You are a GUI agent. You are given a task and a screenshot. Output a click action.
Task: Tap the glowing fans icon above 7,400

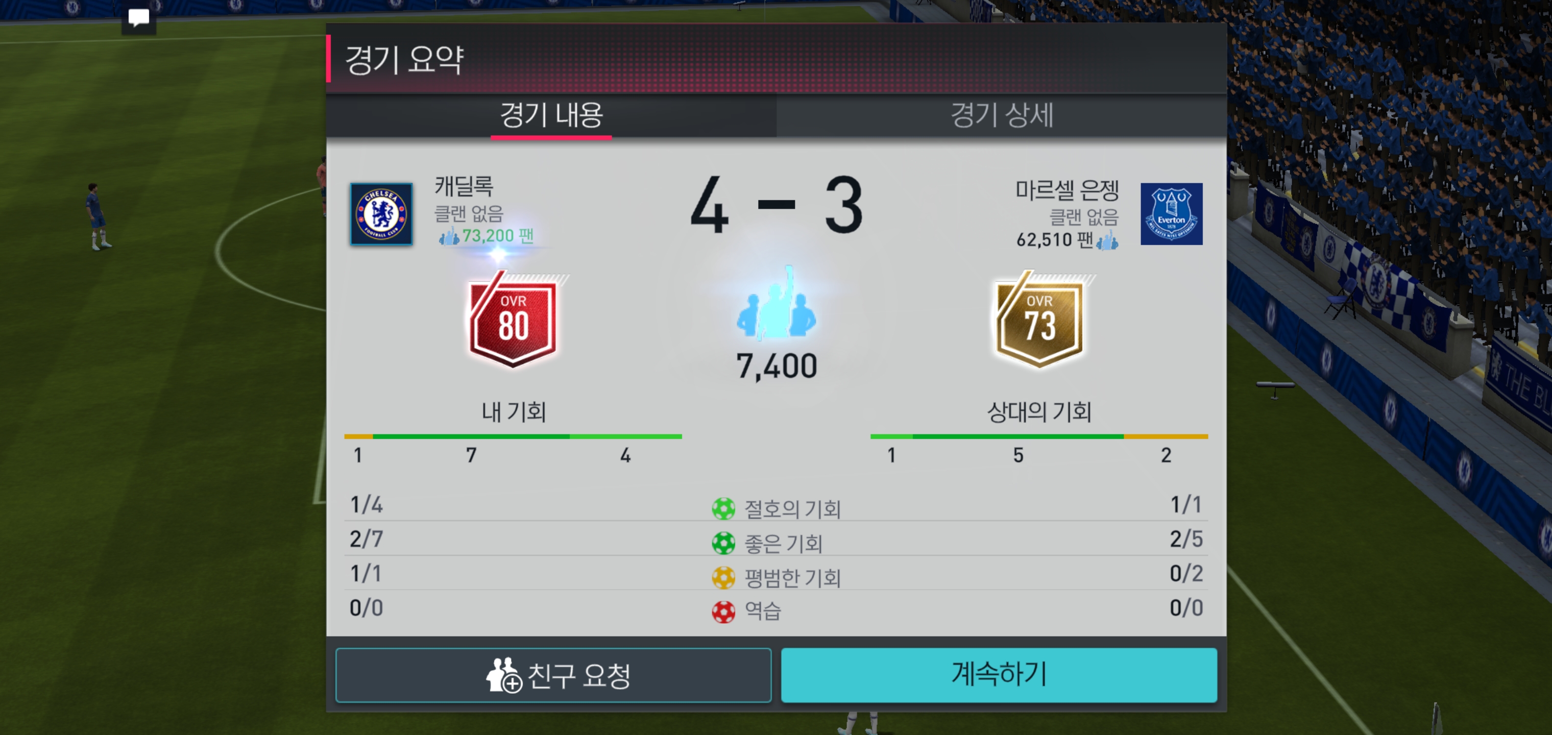click(x=776, y=303)
